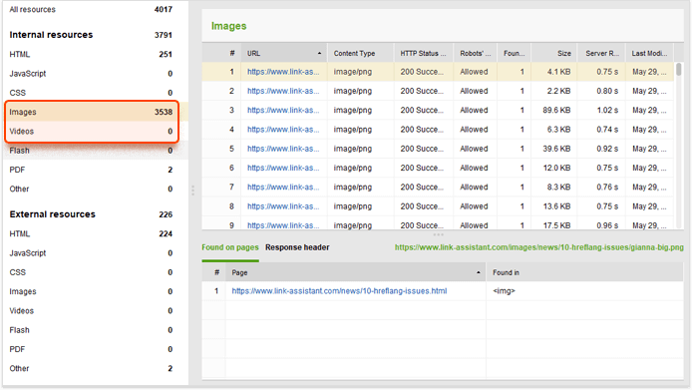Open the 10-hreflang-issues.html page link

point(339,291)
